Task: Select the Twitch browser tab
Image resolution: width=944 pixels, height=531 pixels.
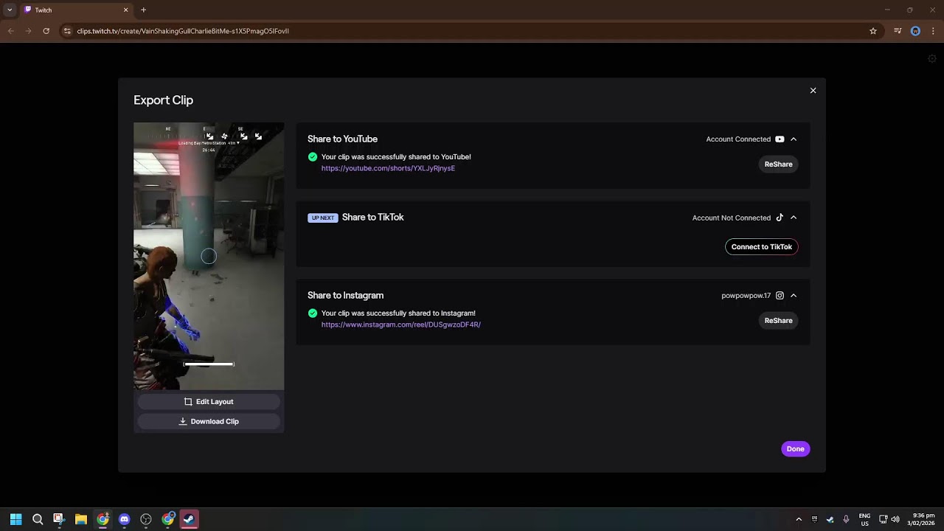Action: coord(75,10)
